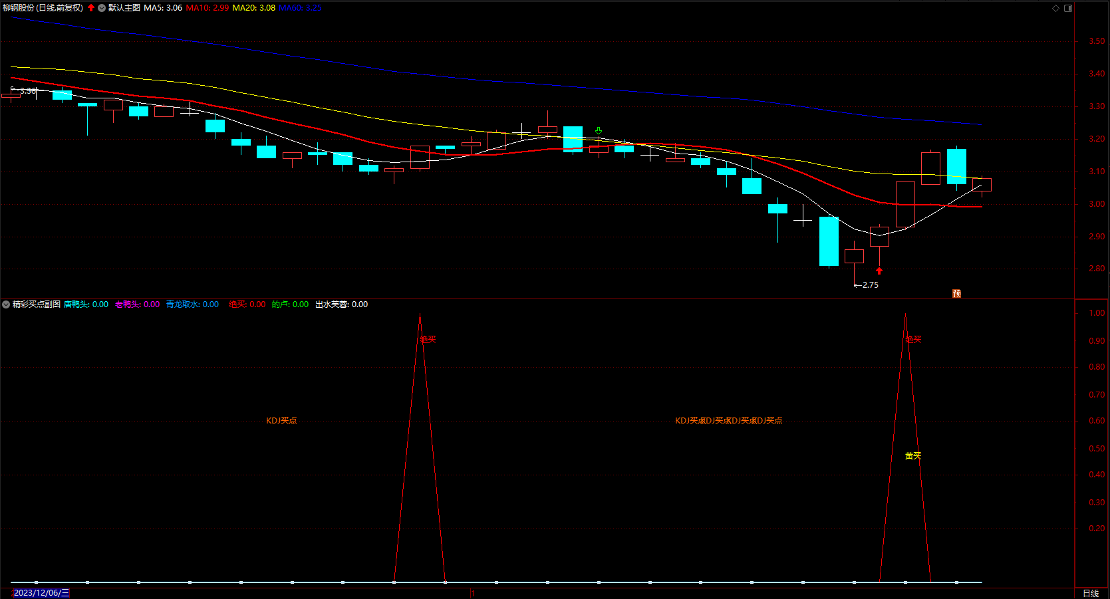Click the left 绝买 peak label

tap(428, 340)
